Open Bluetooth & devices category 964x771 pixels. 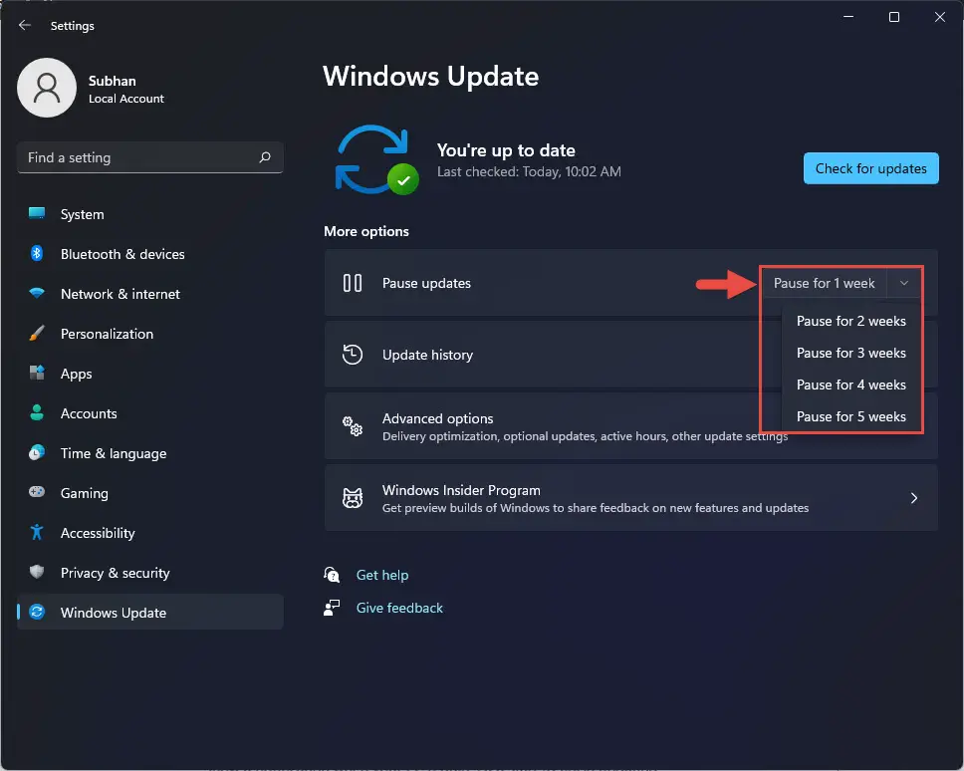pos(150,254)
